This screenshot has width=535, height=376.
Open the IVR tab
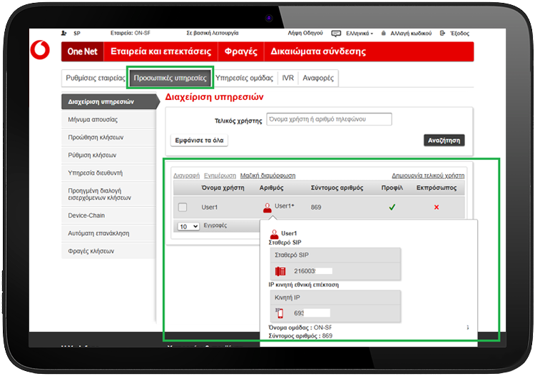tap(287, 78)
